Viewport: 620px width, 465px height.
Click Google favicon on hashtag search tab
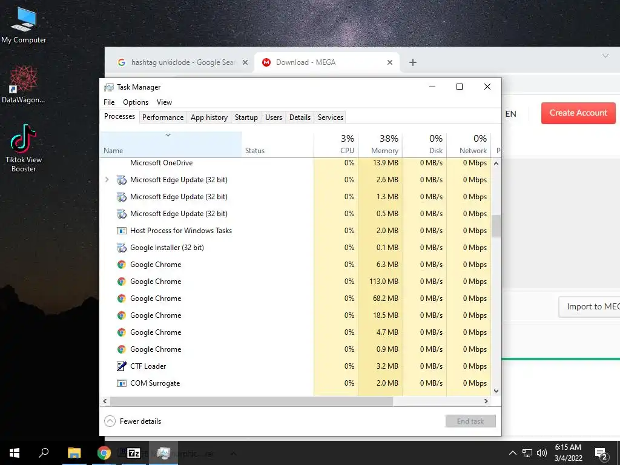tap(121, 62)
